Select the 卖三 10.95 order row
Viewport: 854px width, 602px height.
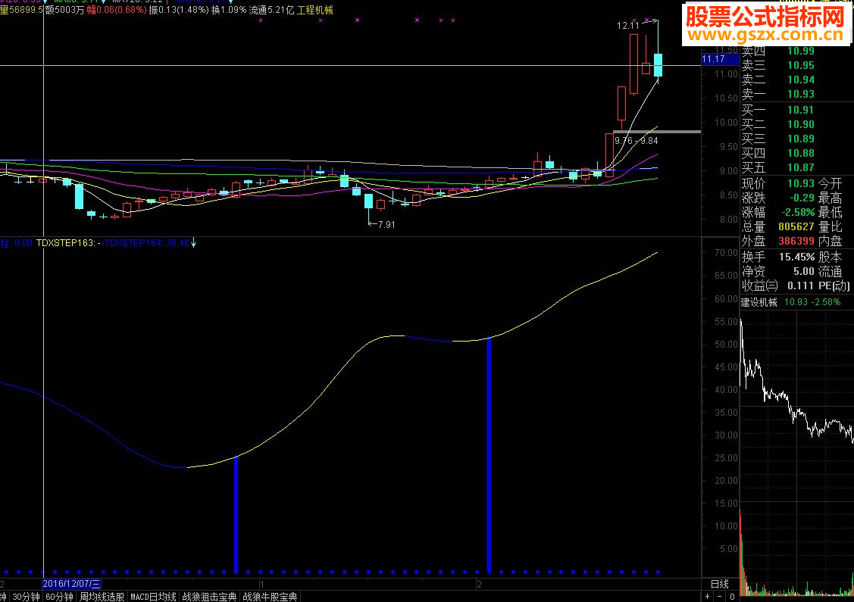pos(778,65)
